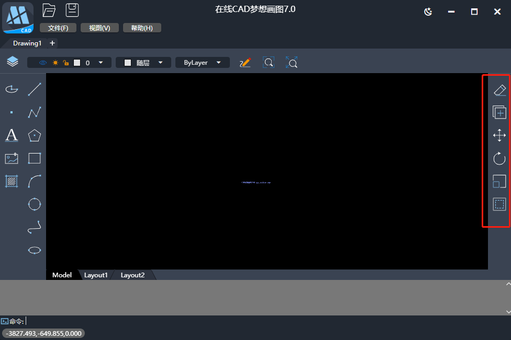Switch to night mode with moon icon

coord(428,11)
